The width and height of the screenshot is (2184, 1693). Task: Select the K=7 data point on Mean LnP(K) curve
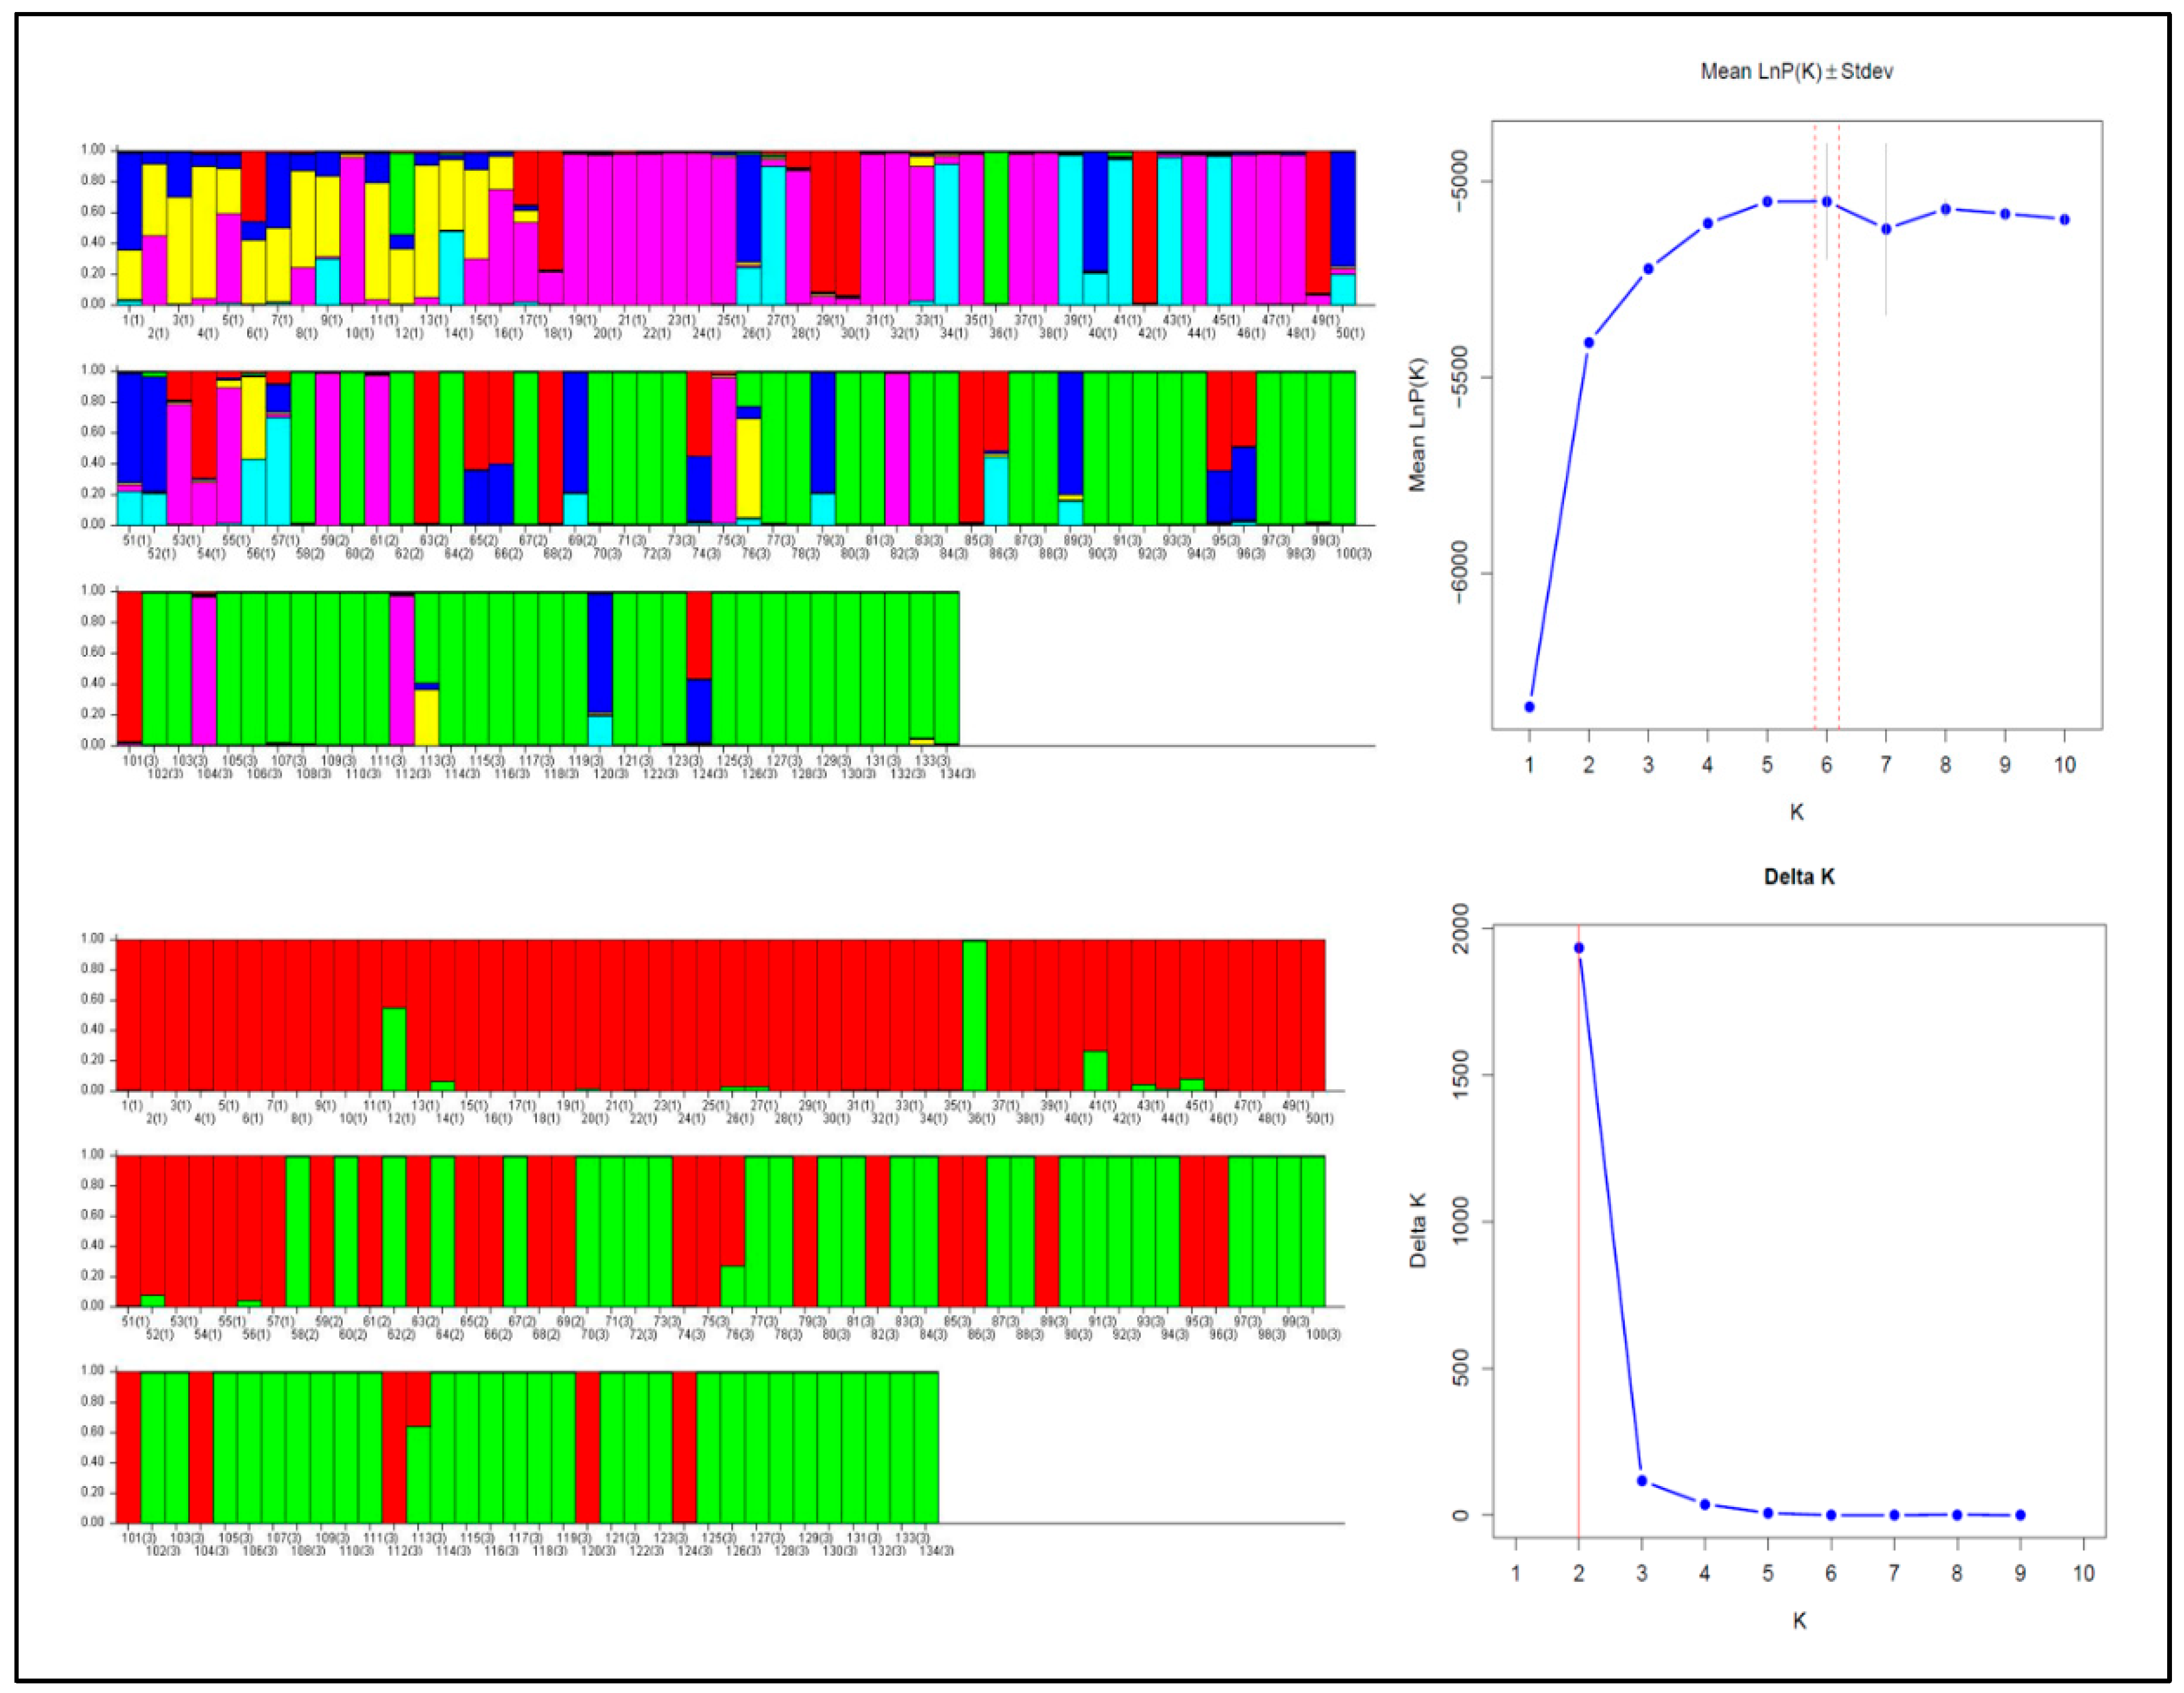(x=1886, y=229)
